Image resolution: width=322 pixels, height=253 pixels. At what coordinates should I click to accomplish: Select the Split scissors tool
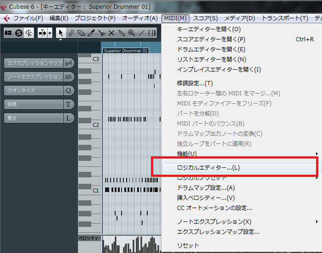(x=101, y=33)
